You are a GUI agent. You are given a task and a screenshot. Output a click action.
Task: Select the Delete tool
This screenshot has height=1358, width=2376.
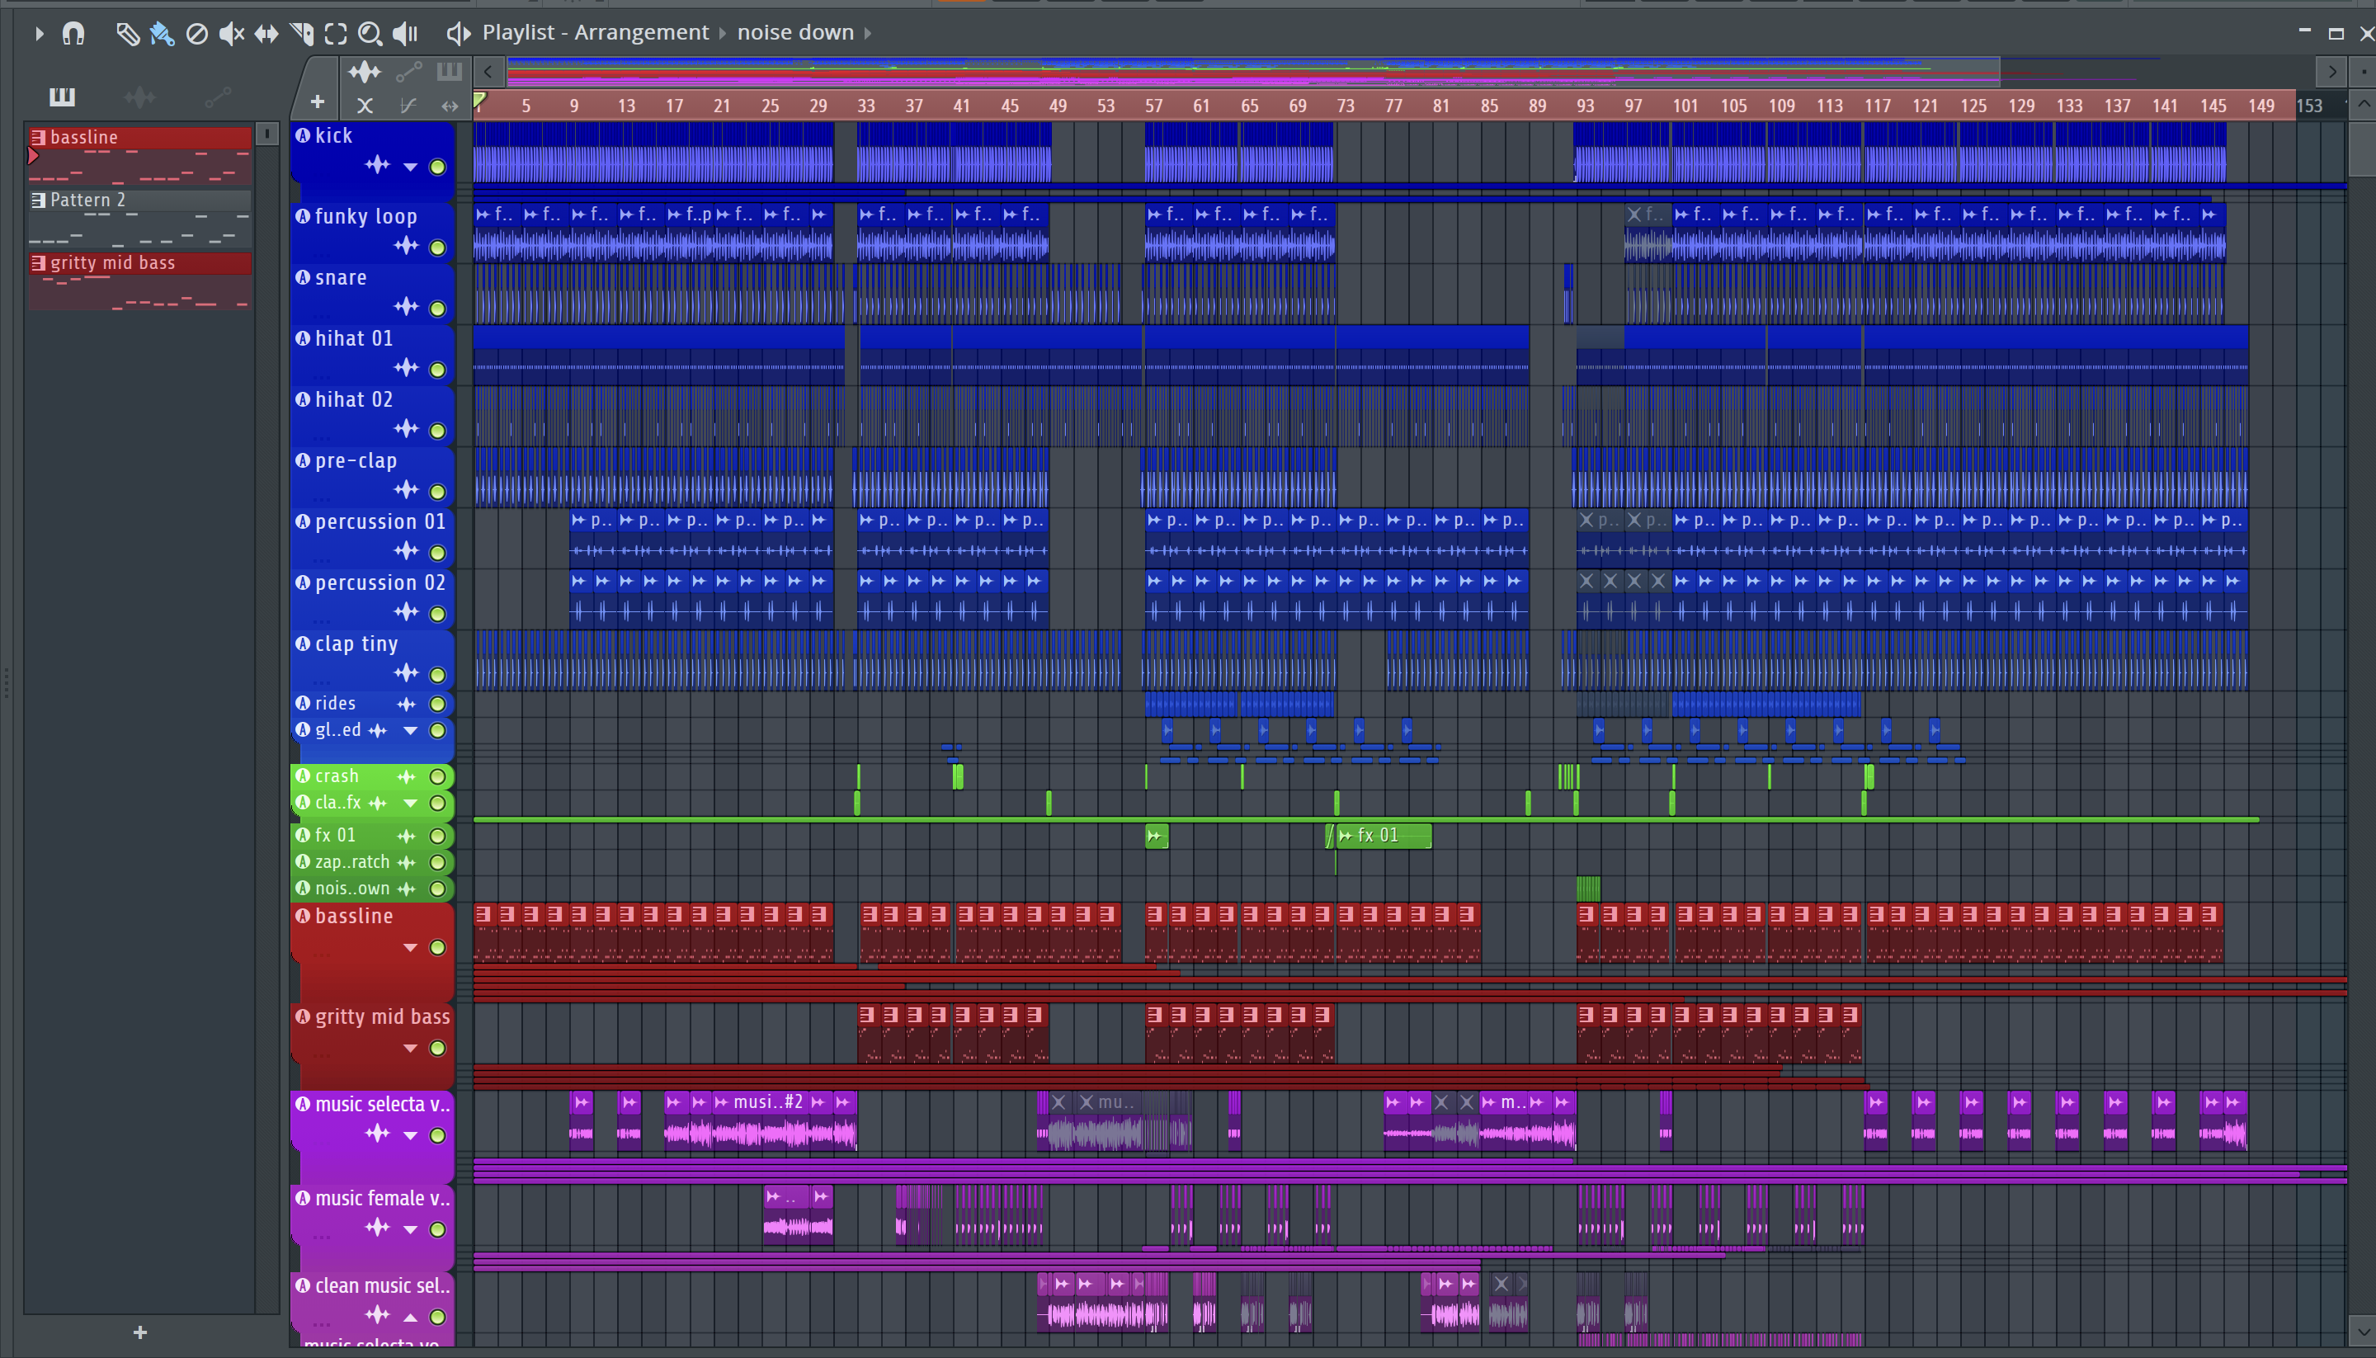(x=196, y=34)
